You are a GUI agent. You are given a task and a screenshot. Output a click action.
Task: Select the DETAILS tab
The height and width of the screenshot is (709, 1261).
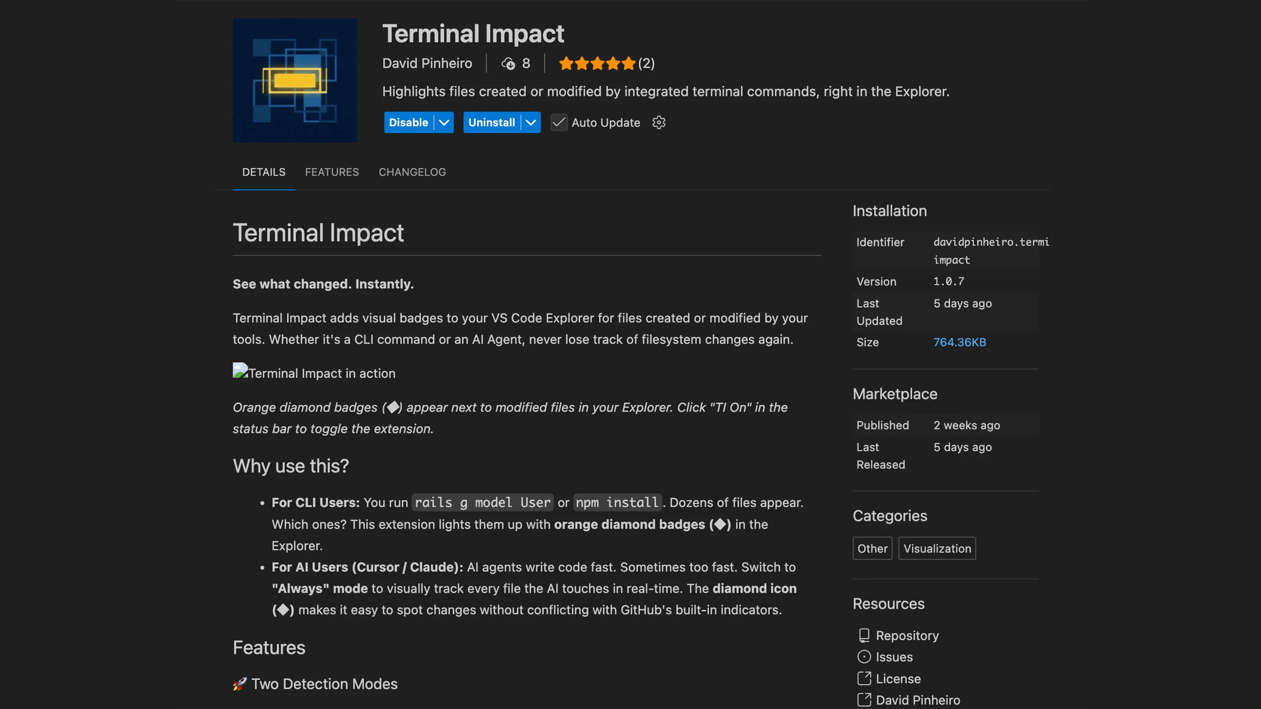pos(264,172)
